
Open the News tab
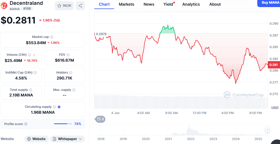click(149, 4)
